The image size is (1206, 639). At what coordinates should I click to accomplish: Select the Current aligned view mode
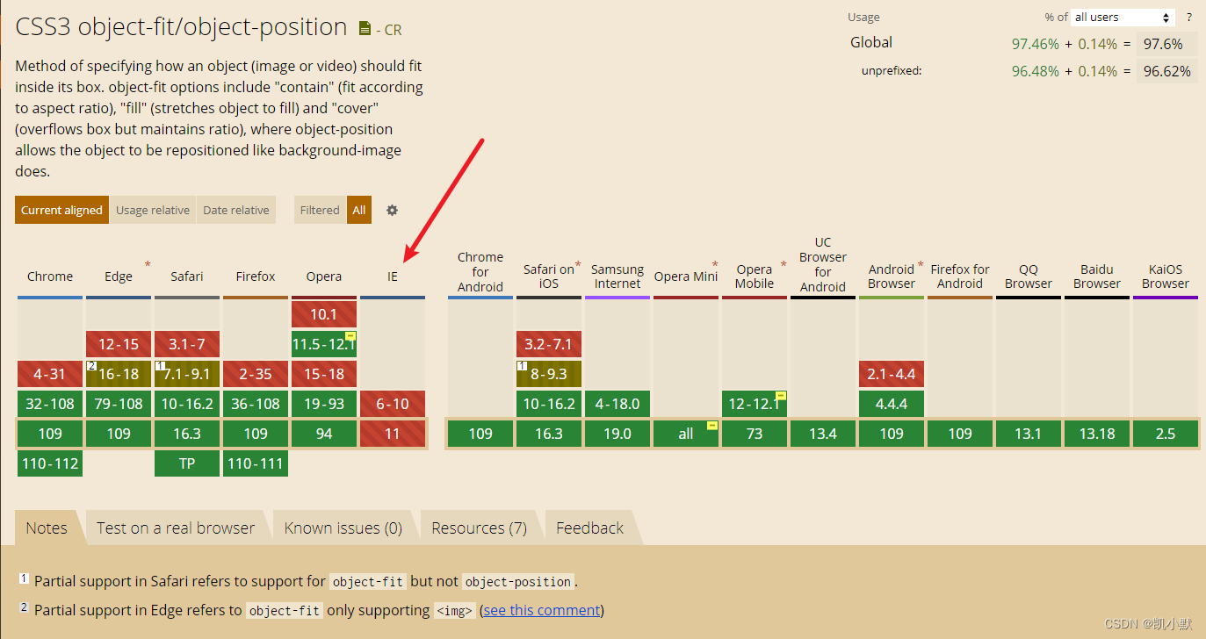(61, 210)
